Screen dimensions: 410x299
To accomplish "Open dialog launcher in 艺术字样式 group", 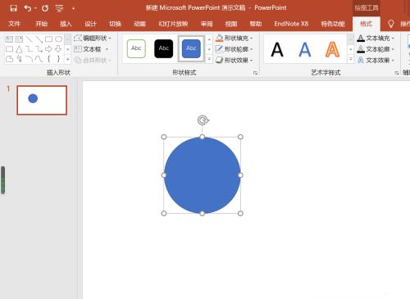I will tap(396, 73).
